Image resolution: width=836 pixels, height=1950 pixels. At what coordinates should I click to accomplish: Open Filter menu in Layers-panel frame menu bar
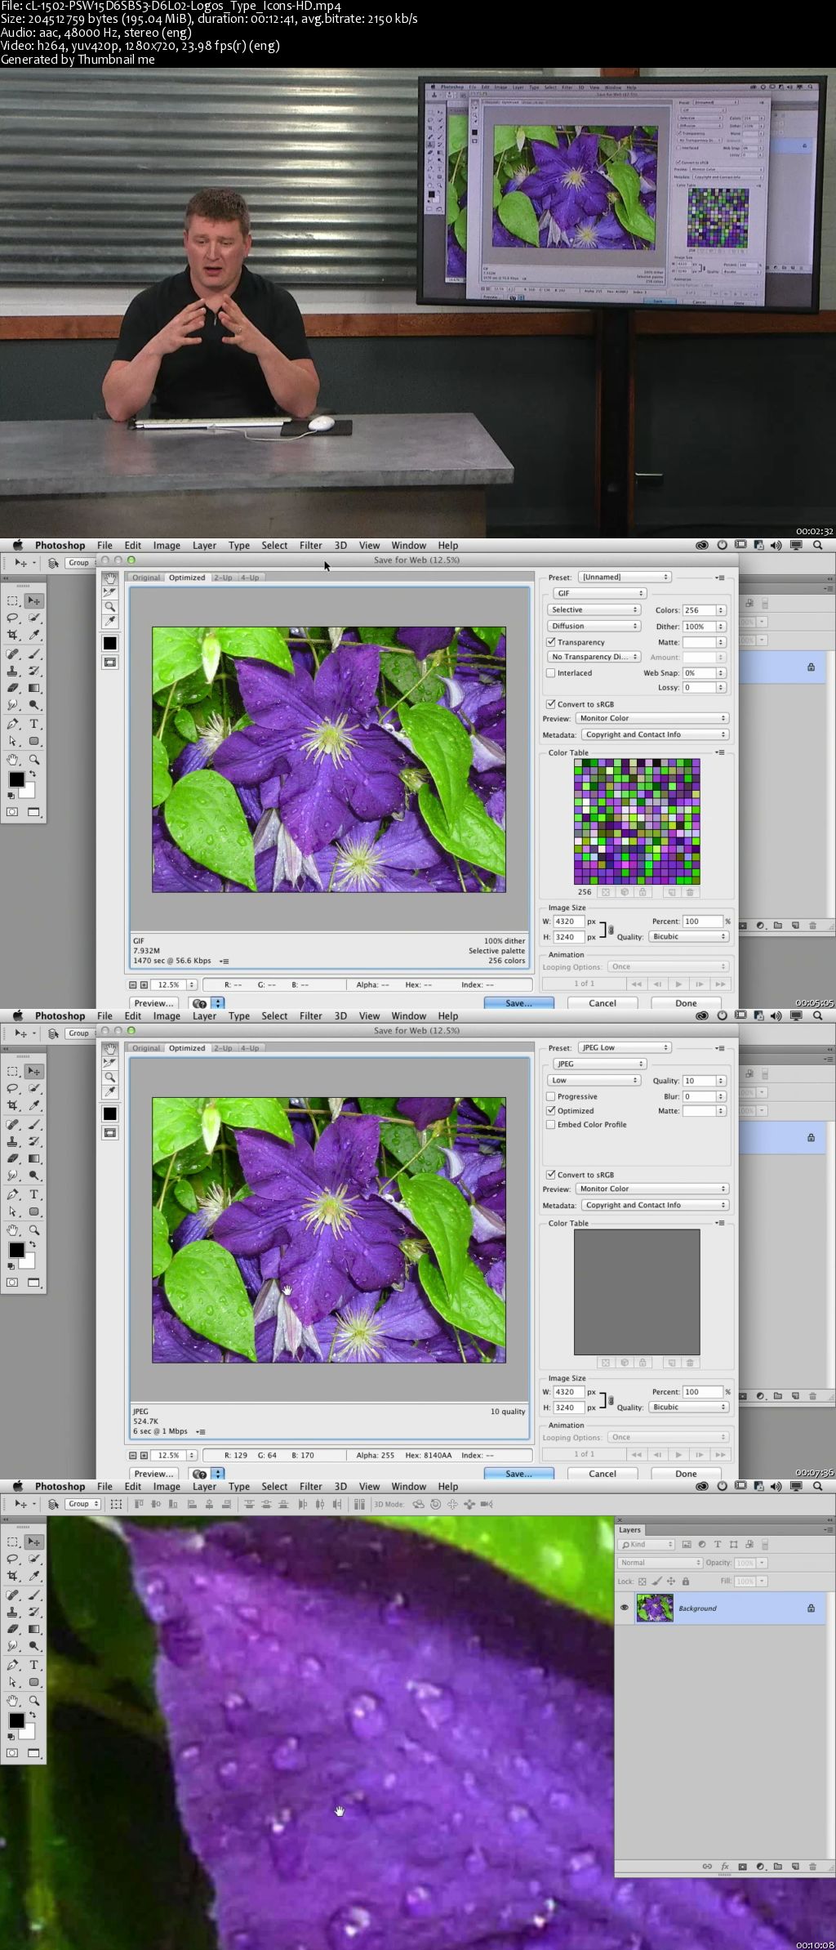point(310,1486)
